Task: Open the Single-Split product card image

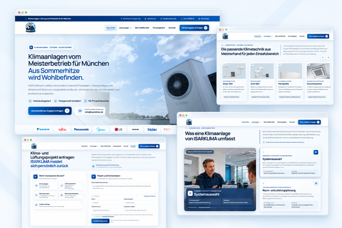Action: coord(234,71)
